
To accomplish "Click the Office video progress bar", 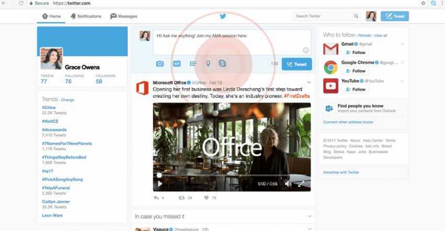I will coord(209,175).
